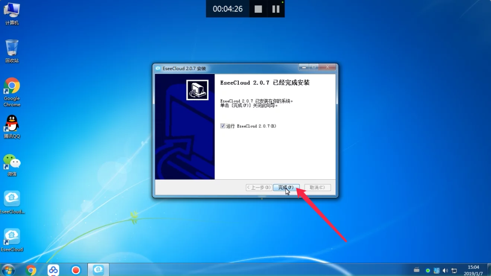Open the 计算机 desktop icon
Viewport: 491px width, 276px height.
coord(12,14)
